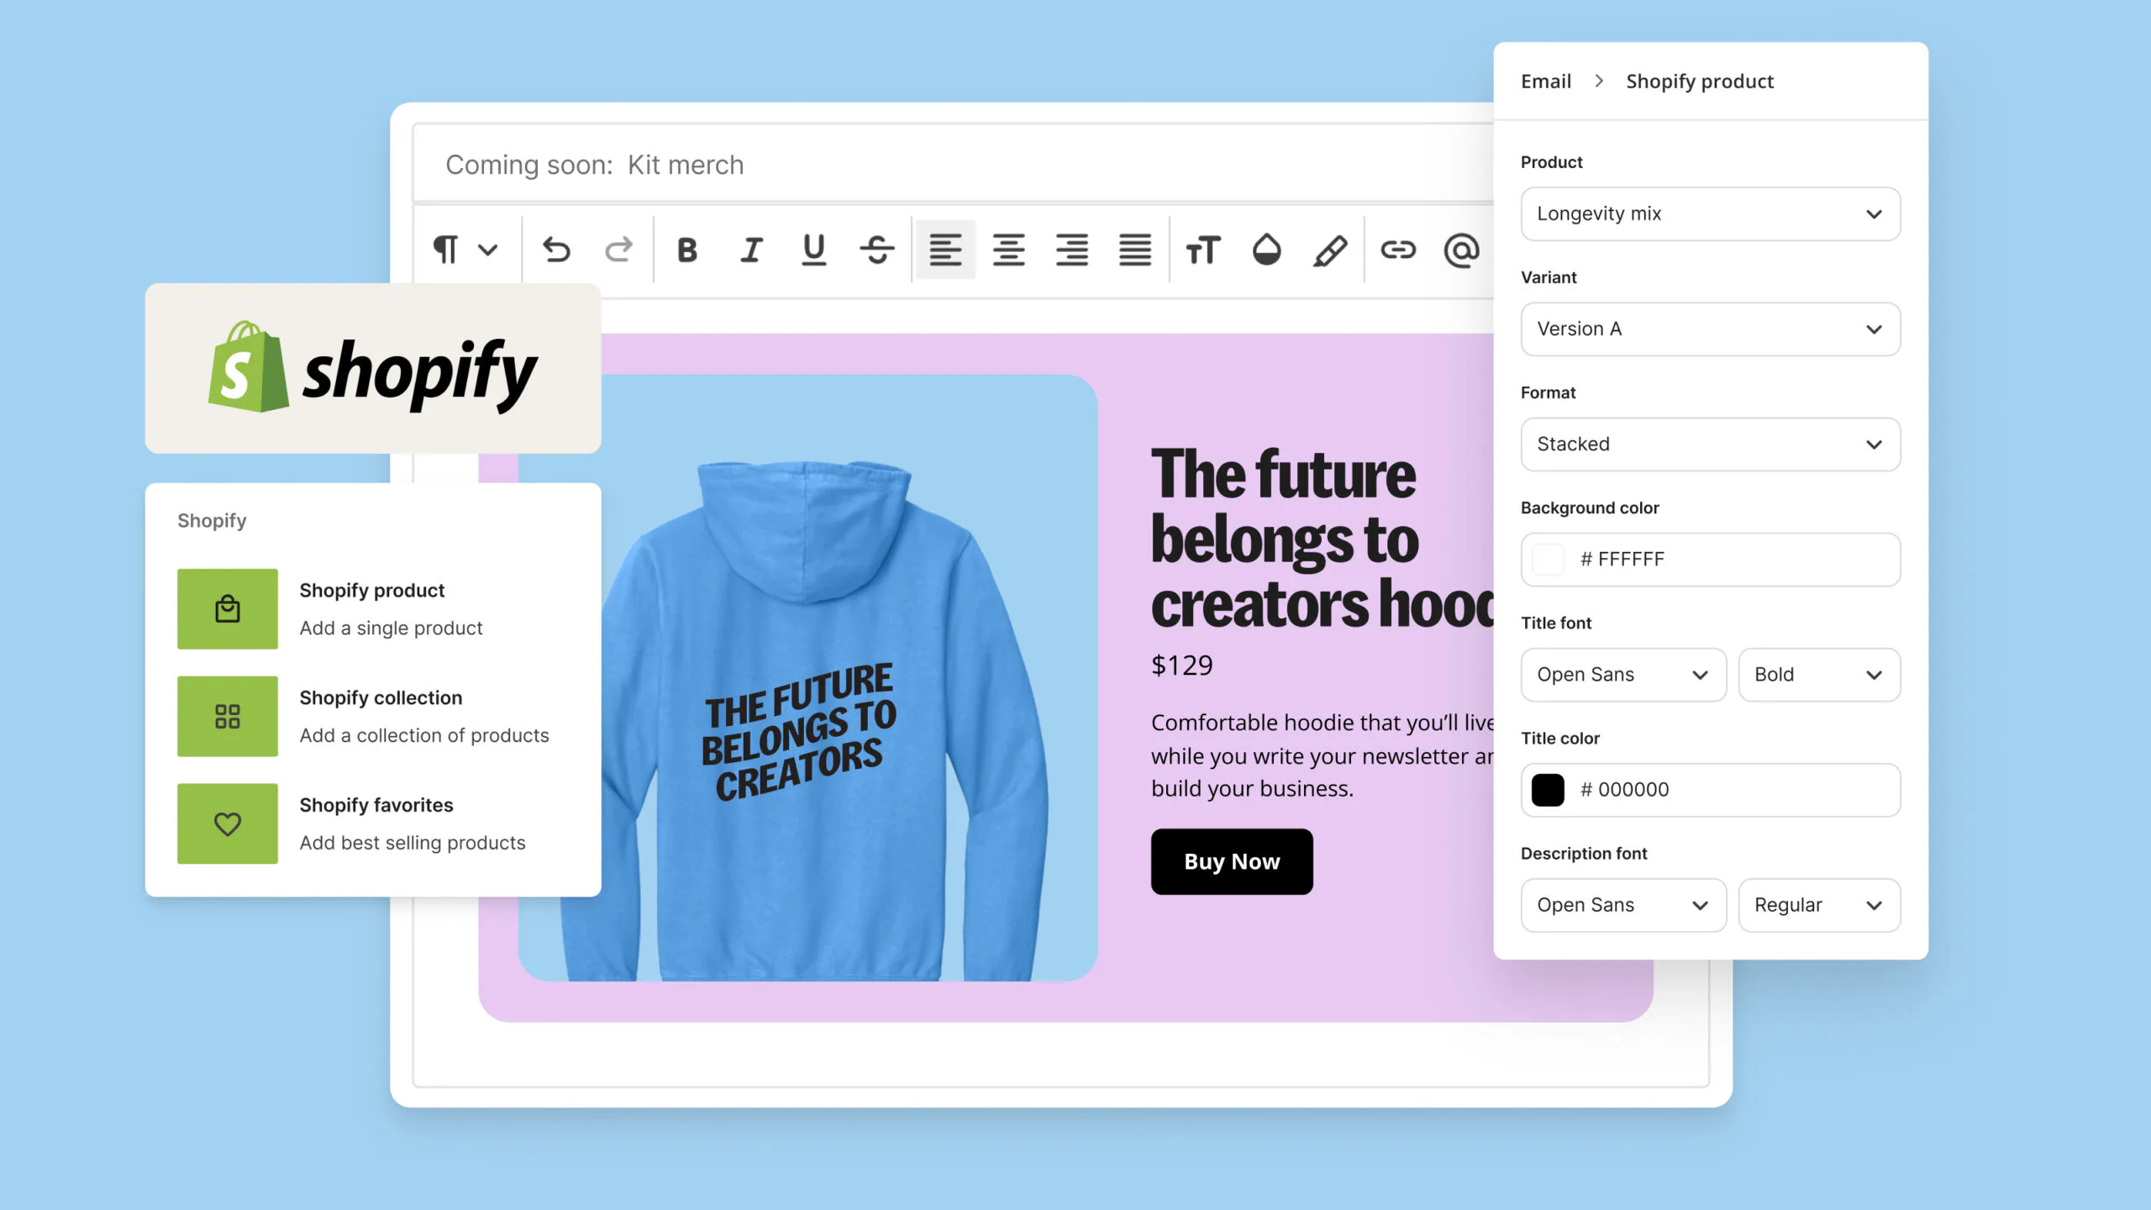
Task: Expand the Variant dropdown showing Version A
Action: click(1710, 329)
